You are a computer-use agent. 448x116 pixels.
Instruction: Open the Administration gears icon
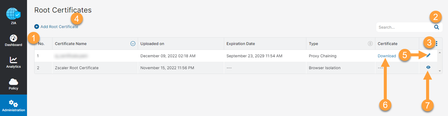(13, 103)
